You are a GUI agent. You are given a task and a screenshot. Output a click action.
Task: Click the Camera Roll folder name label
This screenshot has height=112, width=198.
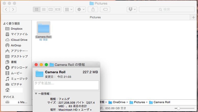[x=44, y=37]
